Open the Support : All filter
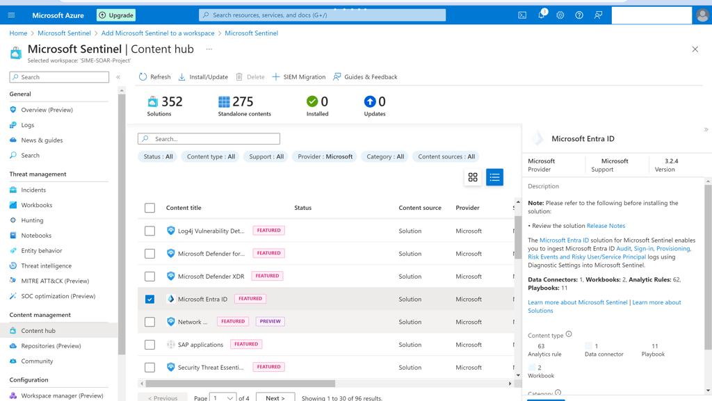 pos(266,156)
